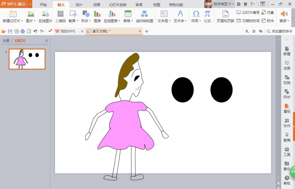
Task: Save the presentation with the save icon
Action: (x=10, y=31)
